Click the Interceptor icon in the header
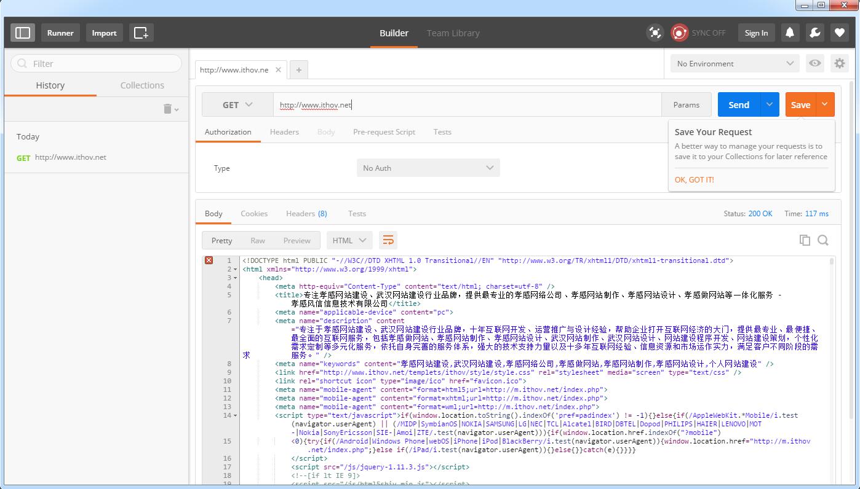 coord(655,33)
